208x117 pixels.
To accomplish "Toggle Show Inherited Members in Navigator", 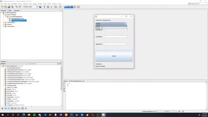I will 2,108.
